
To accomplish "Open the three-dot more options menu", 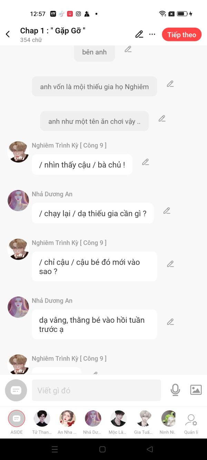I will point(152,34).
